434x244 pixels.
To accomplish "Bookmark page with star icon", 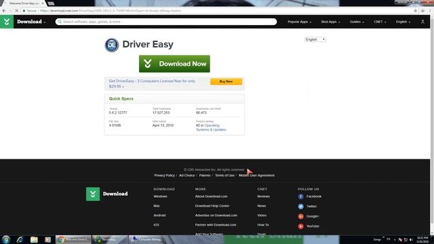I will pos(415,11).
